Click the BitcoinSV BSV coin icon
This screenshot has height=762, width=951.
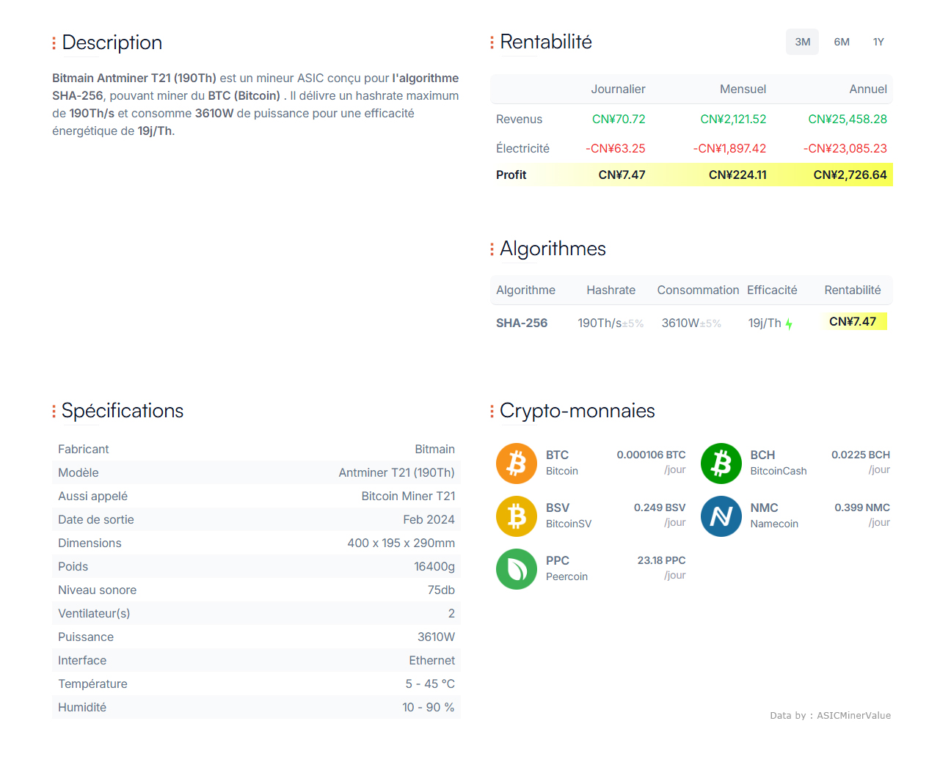(517, 516)
